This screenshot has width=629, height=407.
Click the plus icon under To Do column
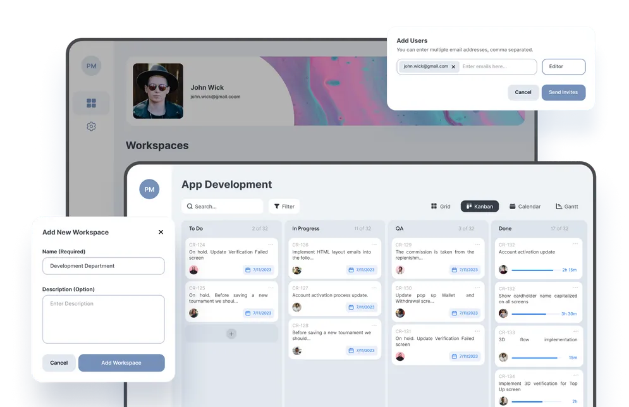pos(231,334)
